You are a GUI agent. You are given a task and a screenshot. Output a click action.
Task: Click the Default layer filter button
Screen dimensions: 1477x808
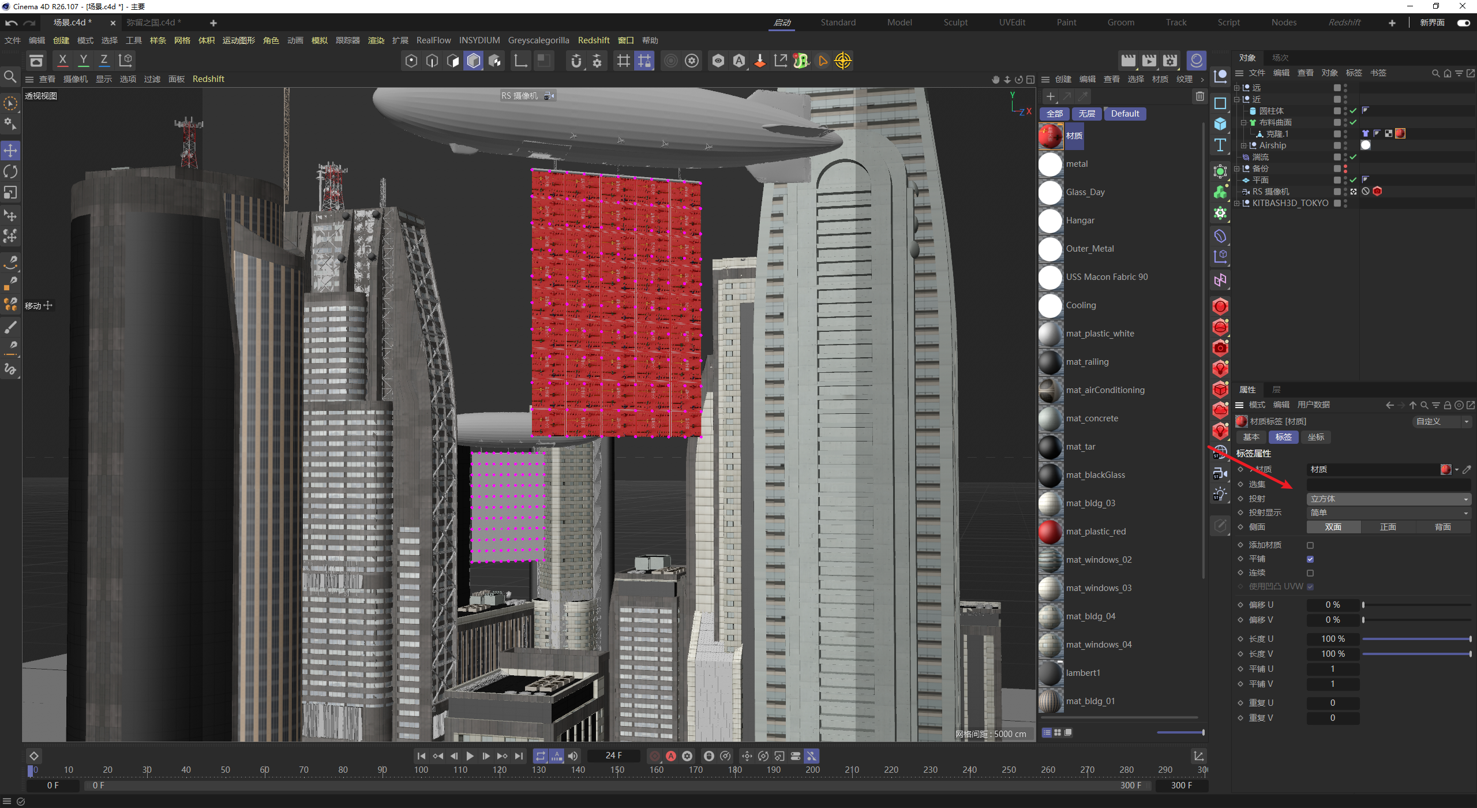pos(1125,114)
